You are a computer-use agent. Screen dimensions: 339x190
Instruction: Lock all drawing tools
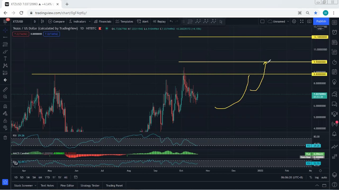point(5,121)
